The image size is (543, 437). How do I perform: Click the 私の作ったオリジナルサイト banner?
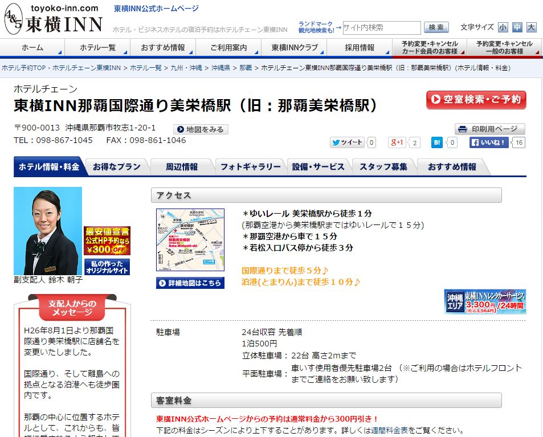click(107, 267)
